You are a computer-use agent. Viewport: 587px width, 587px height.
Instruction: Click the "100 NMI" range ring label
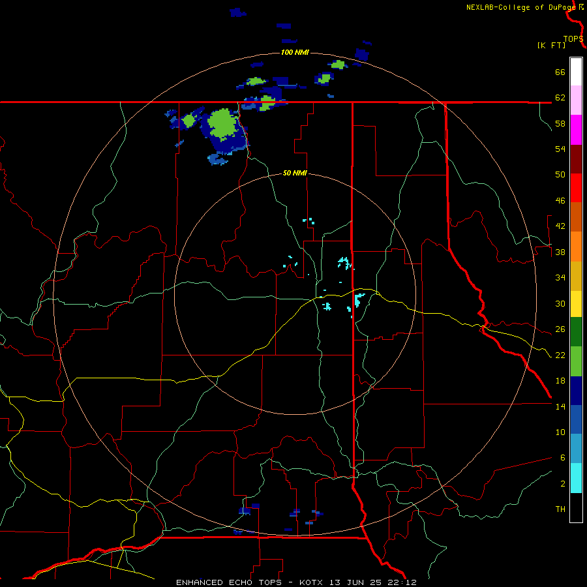tap(295, 52)
